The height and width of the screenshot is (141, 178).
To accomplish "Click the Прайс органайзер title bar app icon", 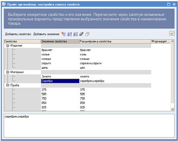I will coord(4,4).
